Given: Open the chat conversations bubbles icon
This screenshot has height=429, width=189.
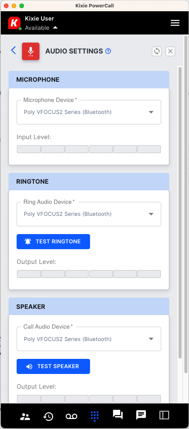Looking at the screenshot, I should point(118,415).
